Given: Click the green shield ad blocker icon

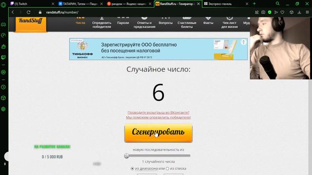Looking at the screenshot, I should click(270, 12).
